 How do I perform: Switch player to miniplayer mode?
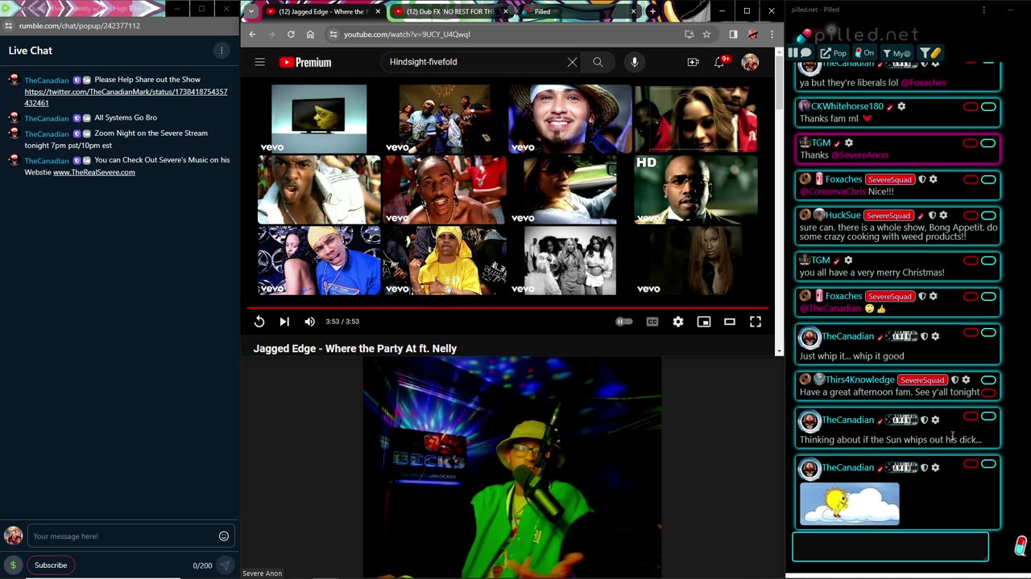704,322
